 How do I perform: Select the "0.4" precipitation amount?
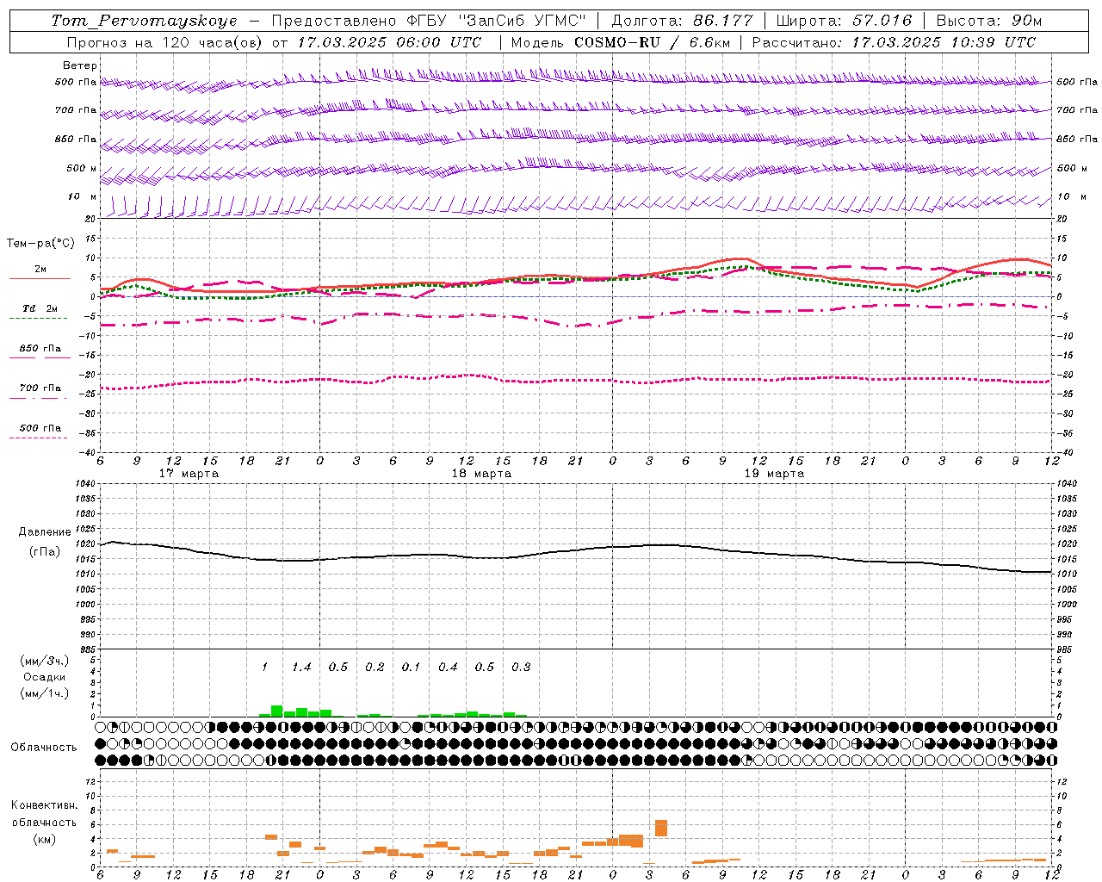coord(448,668)
